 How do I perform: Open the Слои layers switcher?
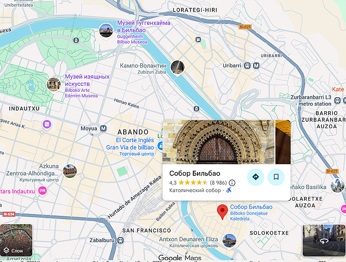click(x=17, y=240)
